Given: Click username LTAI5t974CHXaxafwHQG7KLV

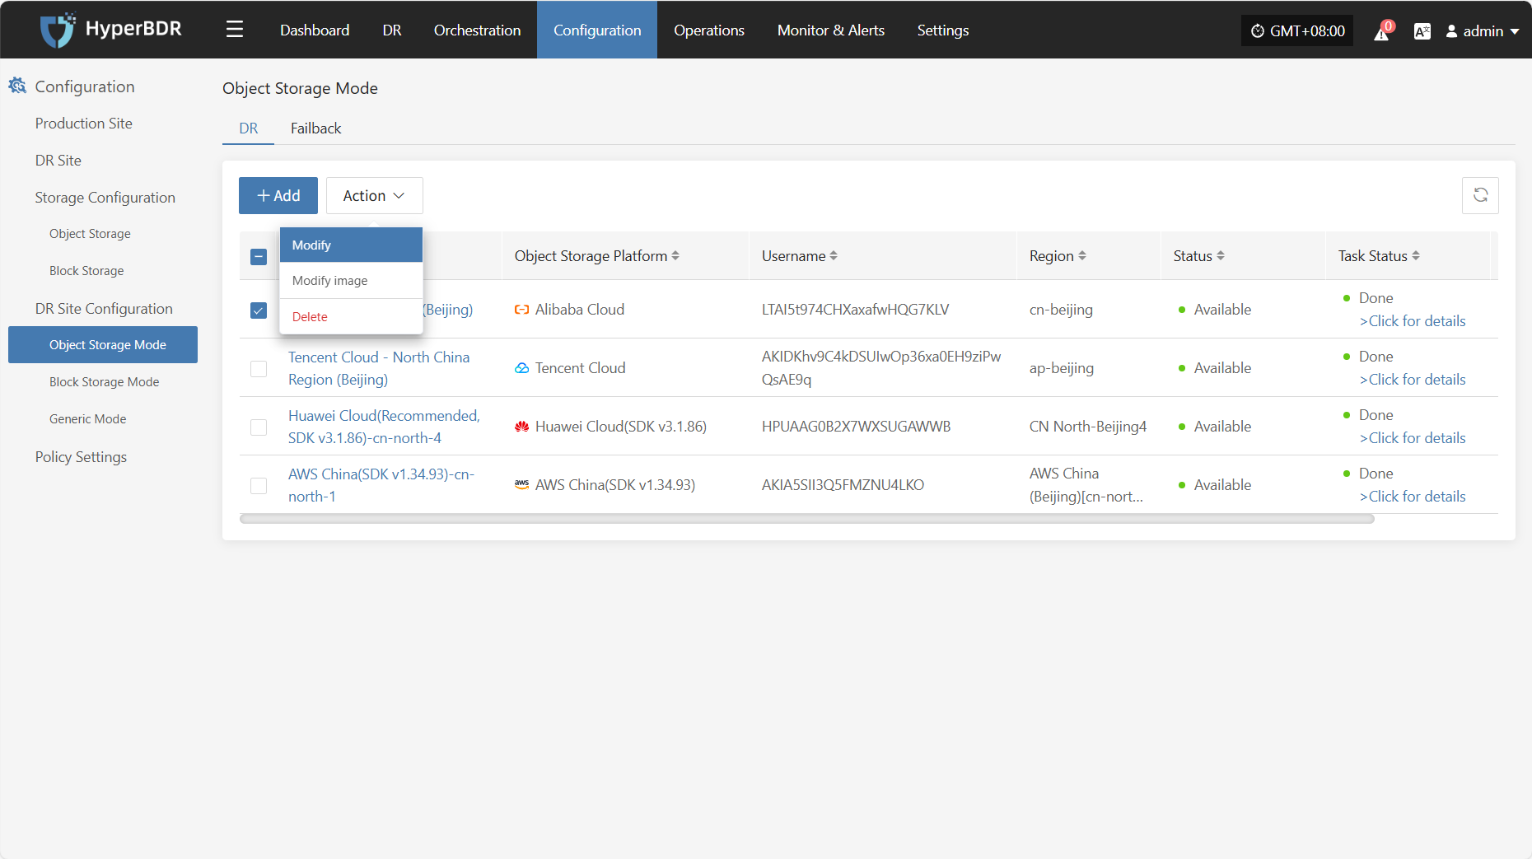Looking at the screenshot, I should (855, 310).
